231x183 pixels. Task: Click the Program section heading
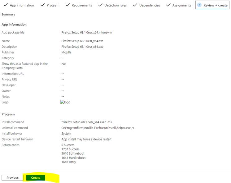8,114
